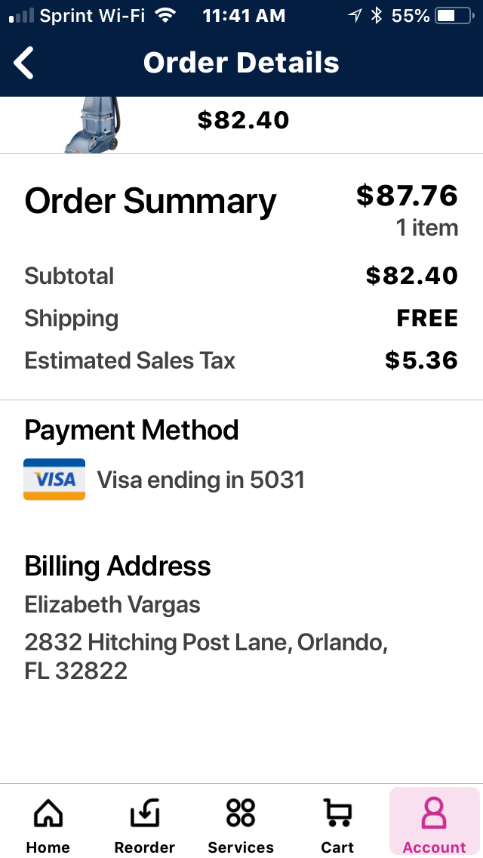This screenshot has height=858, width=483.
Task: Tap the Order Details title
Action: [x=241, y=63]
